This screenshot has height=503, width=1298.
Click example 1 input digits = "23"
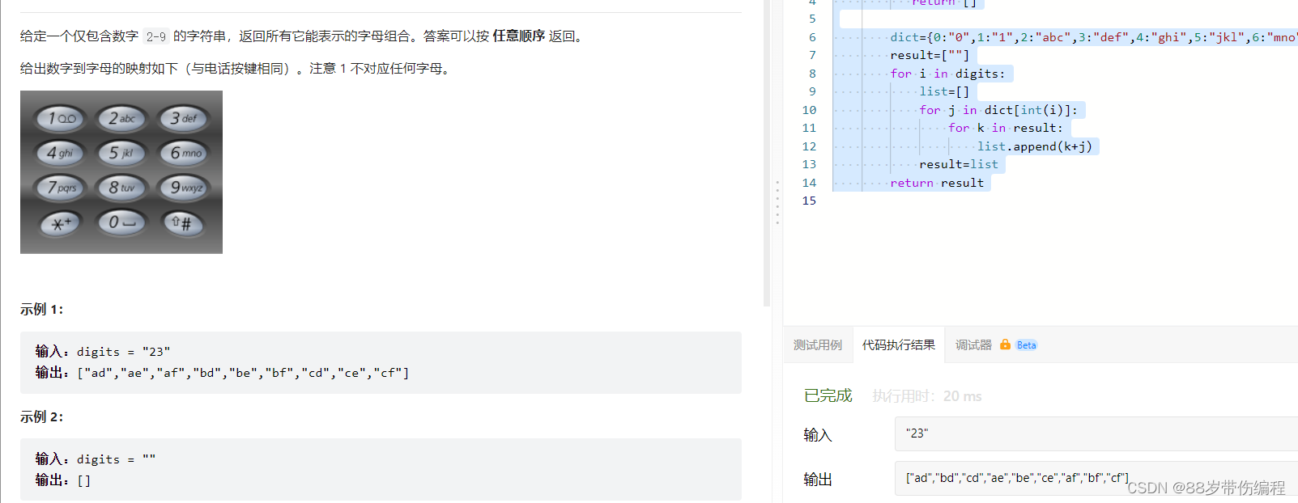click(x=103, y=351)
